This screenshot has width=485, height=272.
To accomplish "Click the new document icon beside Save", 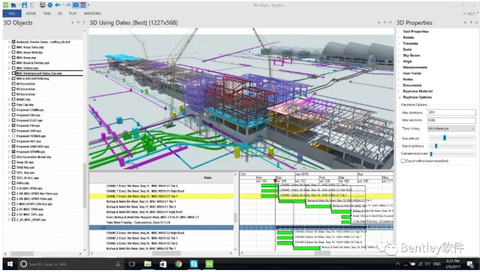I will (32, 5).
